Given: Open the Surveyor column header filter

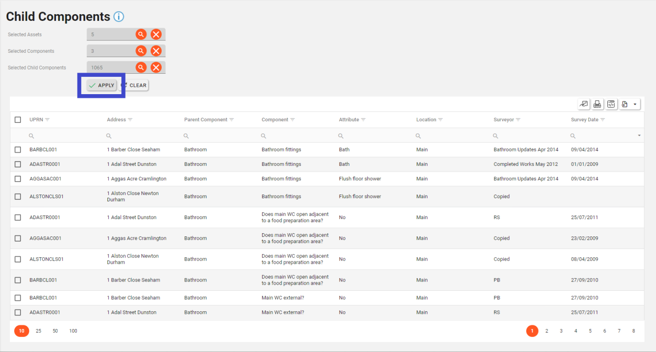Looking at the screenshot, I should pos(518,120).
